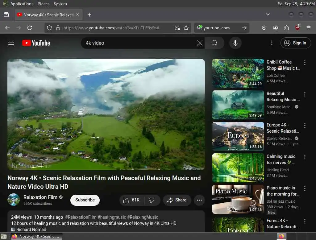The width and height of the screenshot is (316, 240).
Task: Open options for Europe 4K video
Action: (x=305, y=126)
